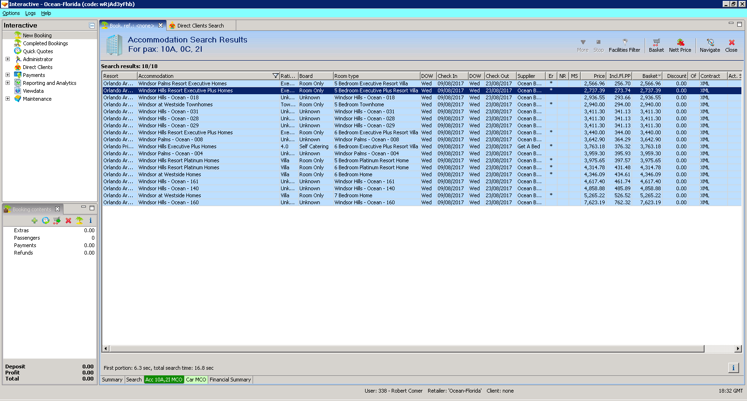This screenshot has width=747, height=401.
Task: Select the Extras row in Booking contents
Action: coord(50,230)
